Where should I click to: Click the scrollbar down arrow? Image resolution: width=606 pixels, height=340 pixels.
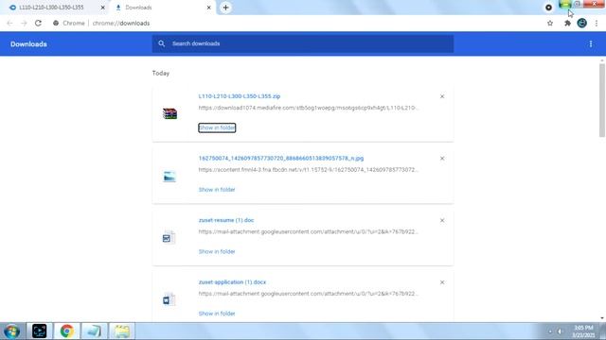tap(602, 318)
